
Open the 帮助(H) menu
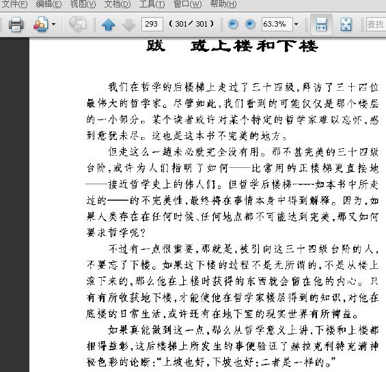pyautogui.click(x=223, y=4)
